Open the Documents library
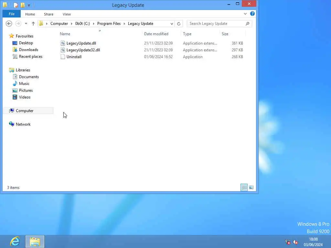This screenshot has width=331, height=248. pos(29,77)
